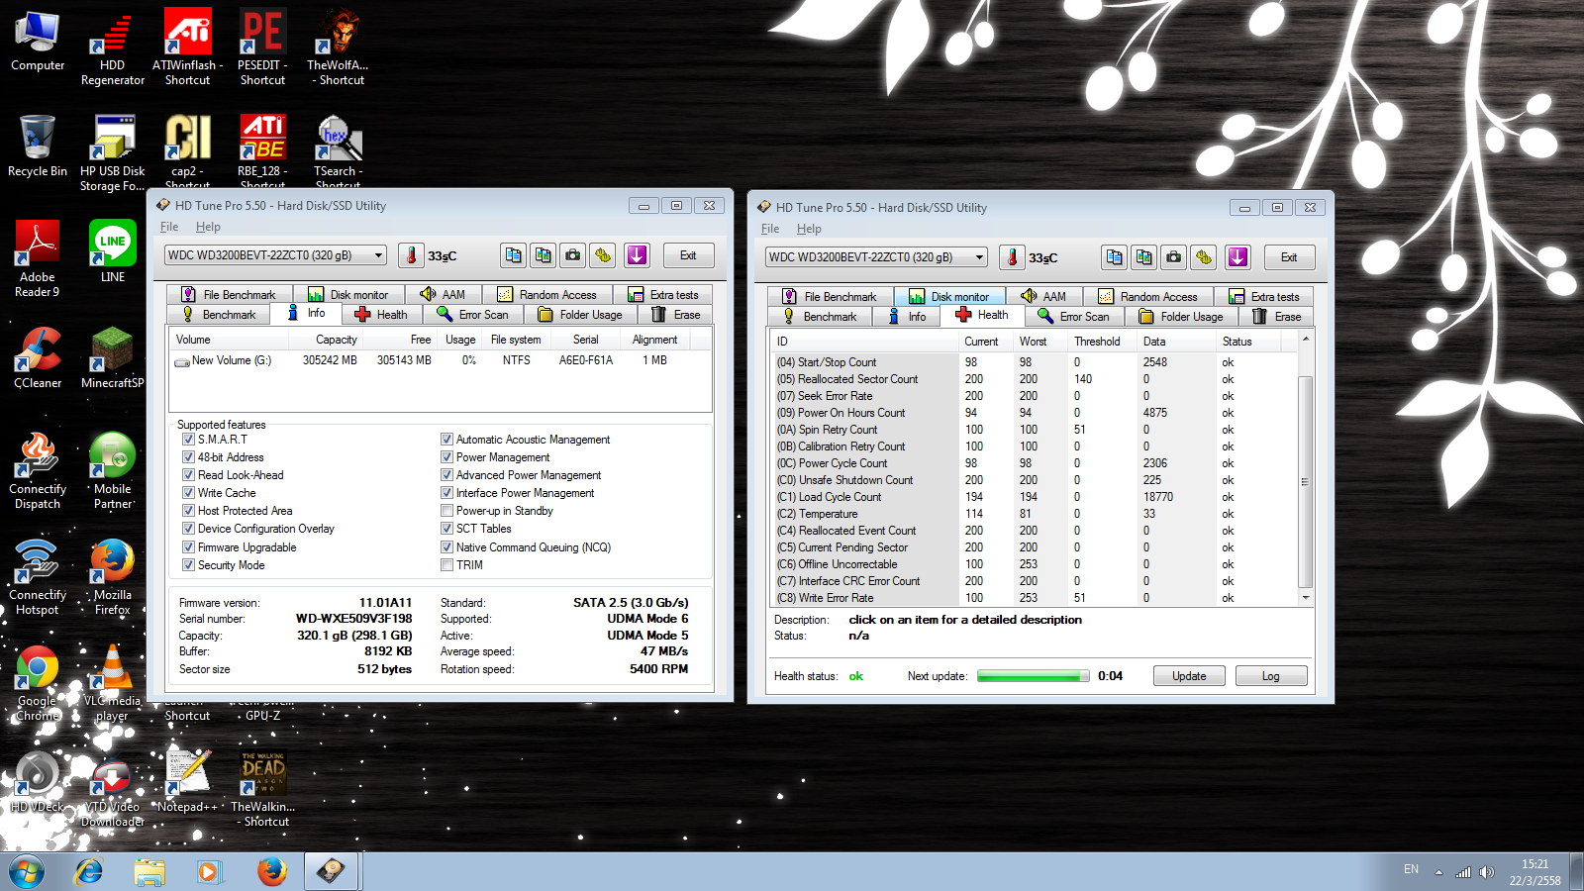Open Extra tests tab in Info window
The image size is (1584, 891).
663,295
